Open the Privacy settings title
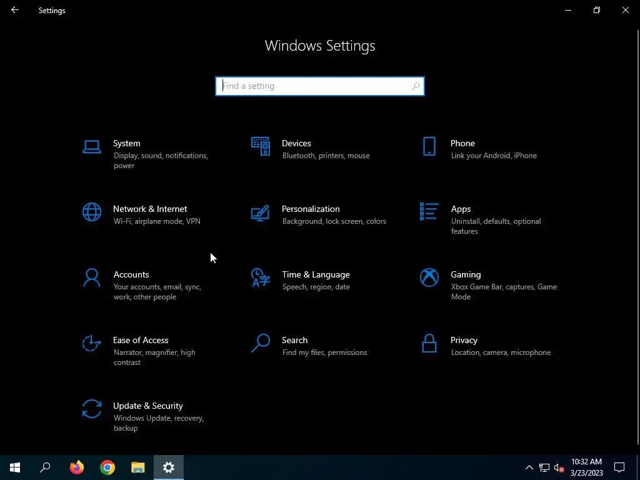Image resolution: width=640 pixels, height=480 pixels. pos(464,341)
